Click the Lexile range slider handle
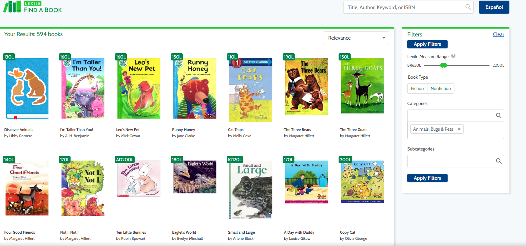The image size is (526, 246). 443,65
